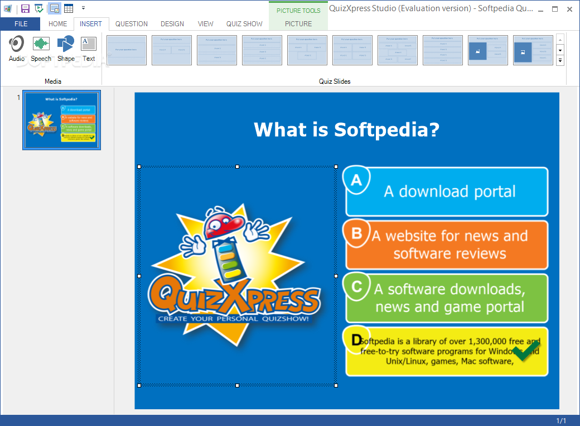Choose the five staggered answers slide layout
The image size is (580, 426).
[x=397, y=50]
